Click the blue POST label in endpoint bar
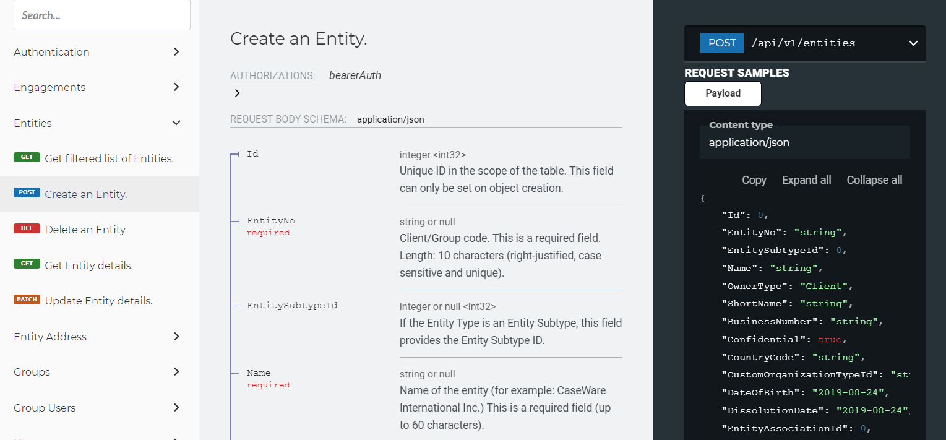The width and height of the screenshot is (946, 440). point(721,43)
